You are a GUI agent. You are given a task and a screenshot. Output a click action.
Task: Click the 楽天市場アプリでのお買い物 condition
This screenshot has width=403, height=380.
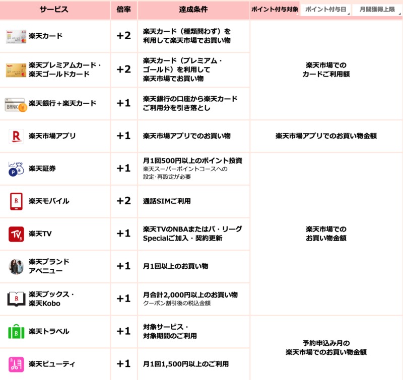point(187,136)
